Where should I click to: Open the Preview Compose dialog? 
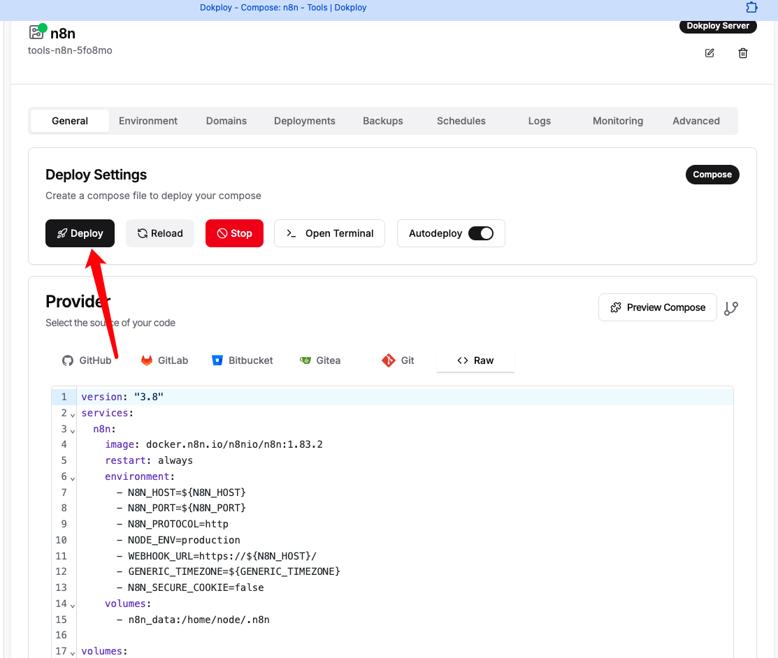pos(657,307)
